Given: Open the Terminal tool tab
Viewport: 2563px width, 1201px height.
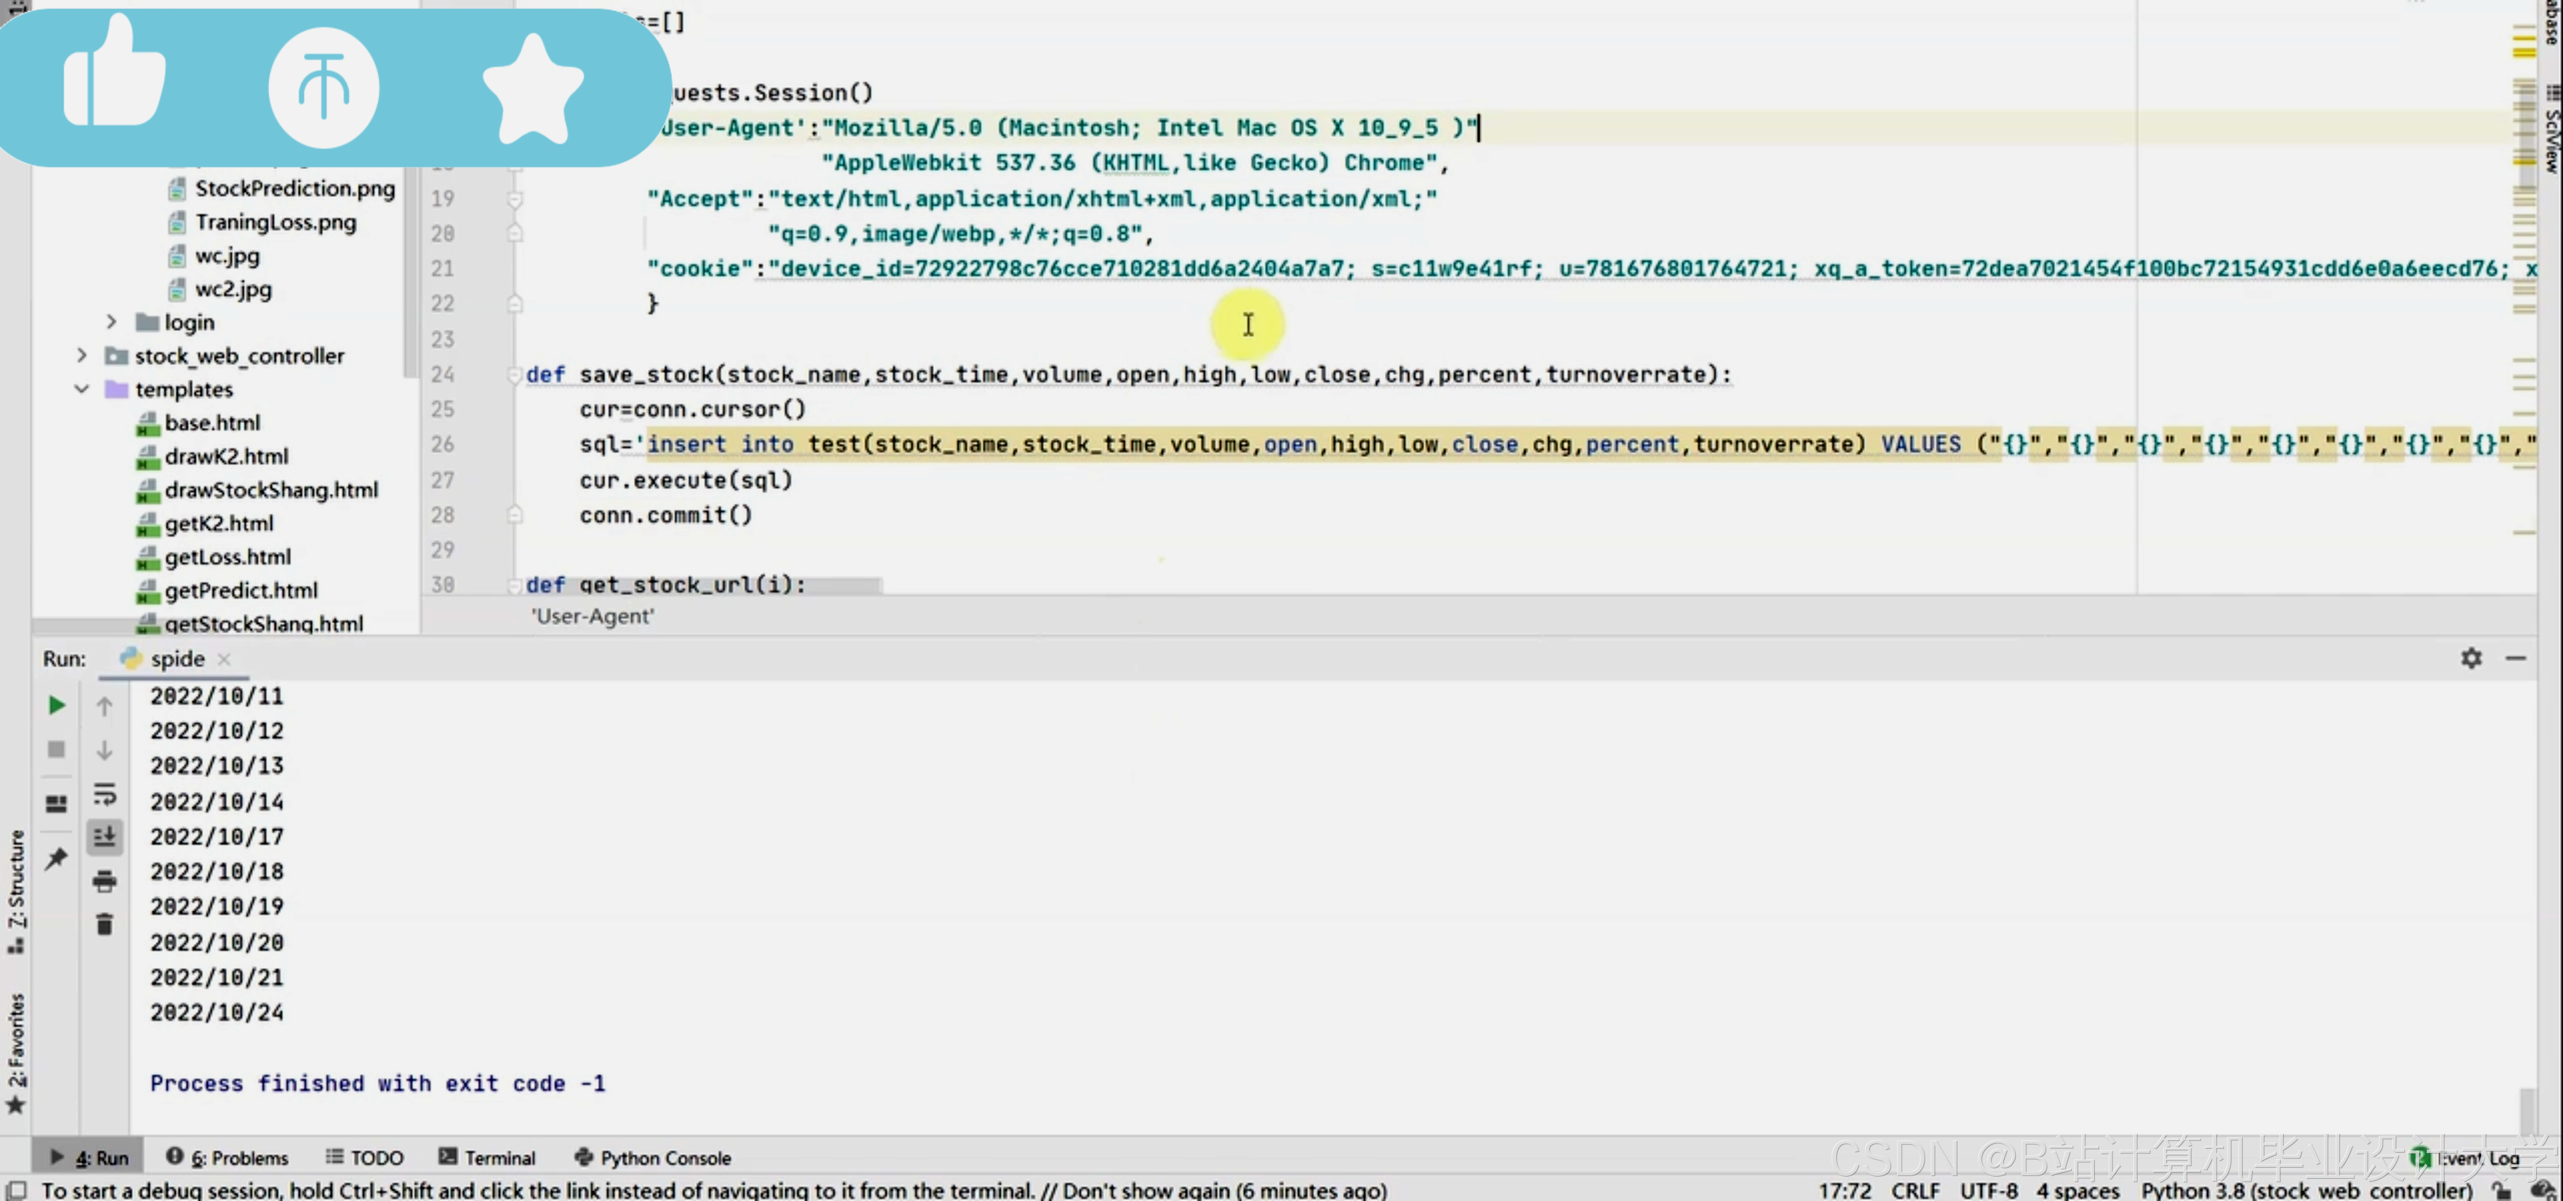Looking at the screenshot, I should 488,1157.
